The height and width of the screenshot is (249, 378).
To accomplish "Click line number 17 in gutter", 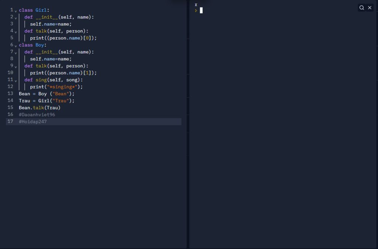I will (10, 122).
